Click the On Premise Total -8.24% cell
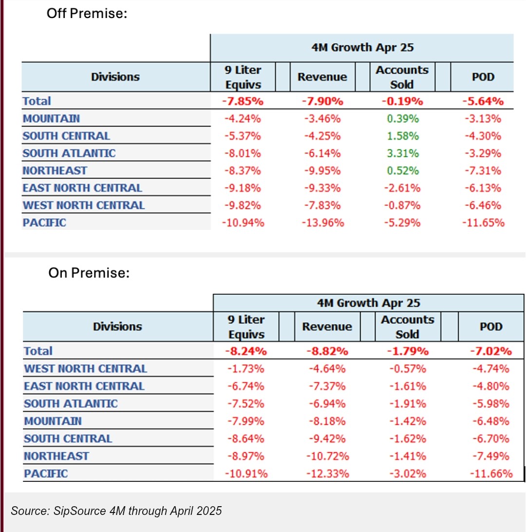 (x=246, y=351)
